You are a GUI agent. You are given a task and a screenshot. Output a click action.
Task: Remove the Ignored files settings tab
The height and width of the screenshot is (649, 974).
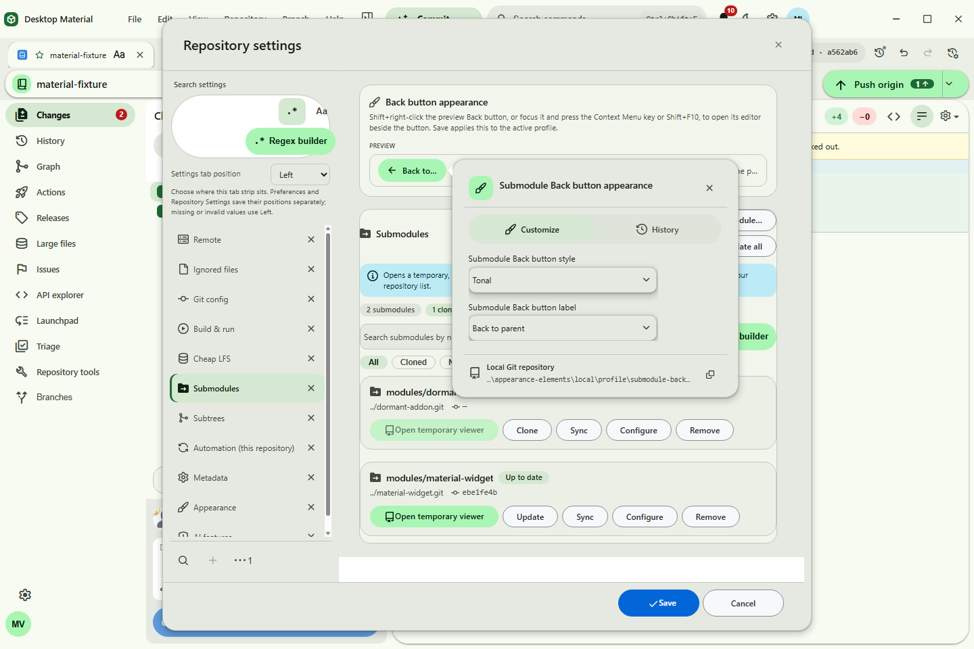pyautogui.click(x=311, y=269)
